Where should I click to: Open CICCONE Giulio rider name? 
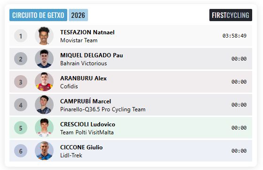pyautogui.click(x=81, y=147)
